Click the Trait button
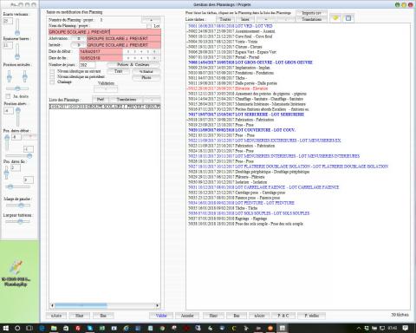 (x=118, y=71)
